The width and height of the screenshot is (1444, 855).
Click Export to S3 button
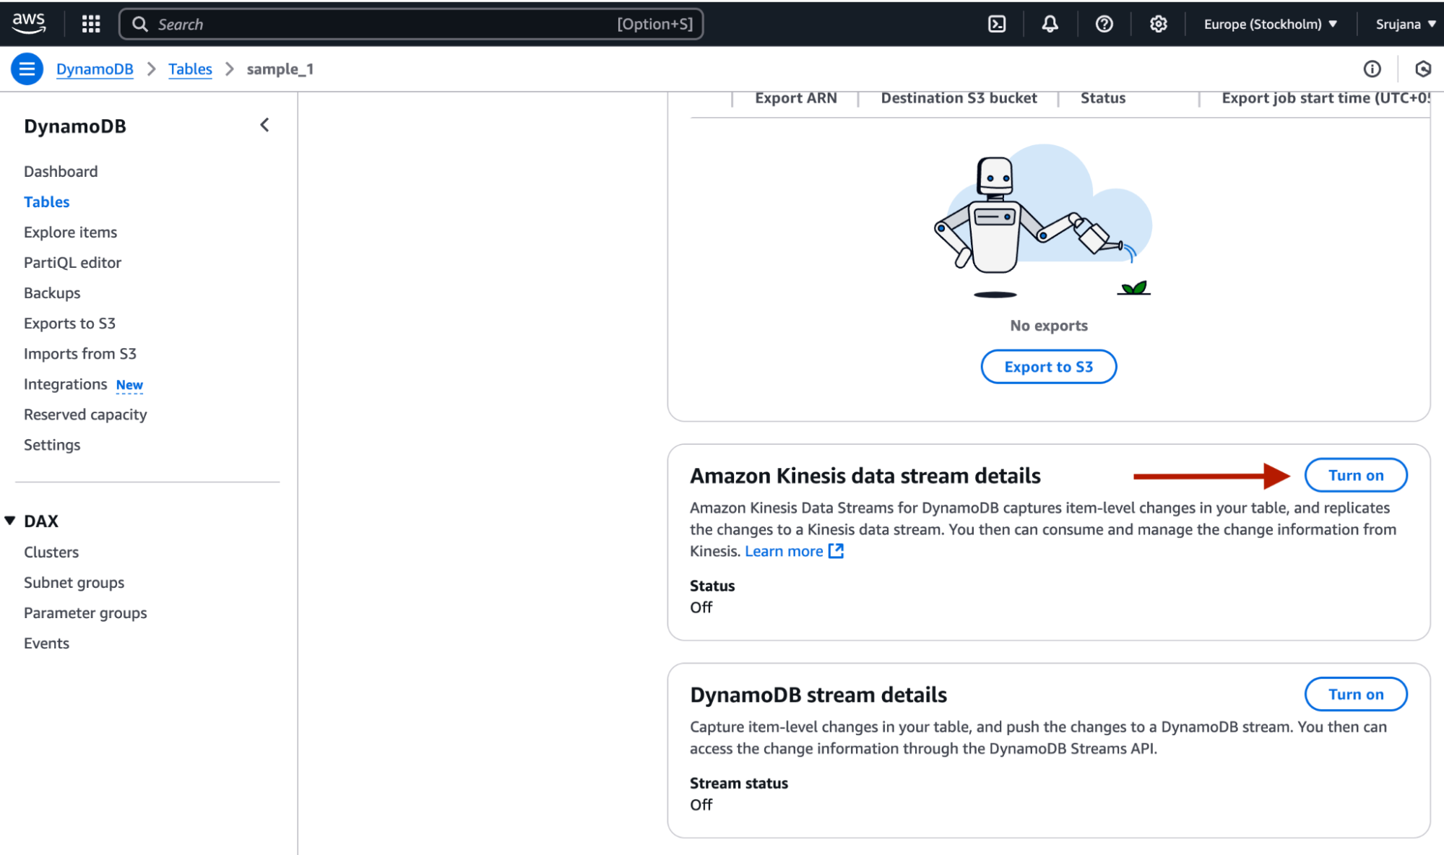[x=1048, y=366]
